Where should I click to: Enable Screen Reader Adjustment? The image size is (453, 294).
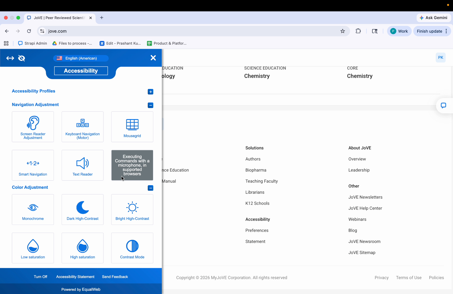(33, 127)
